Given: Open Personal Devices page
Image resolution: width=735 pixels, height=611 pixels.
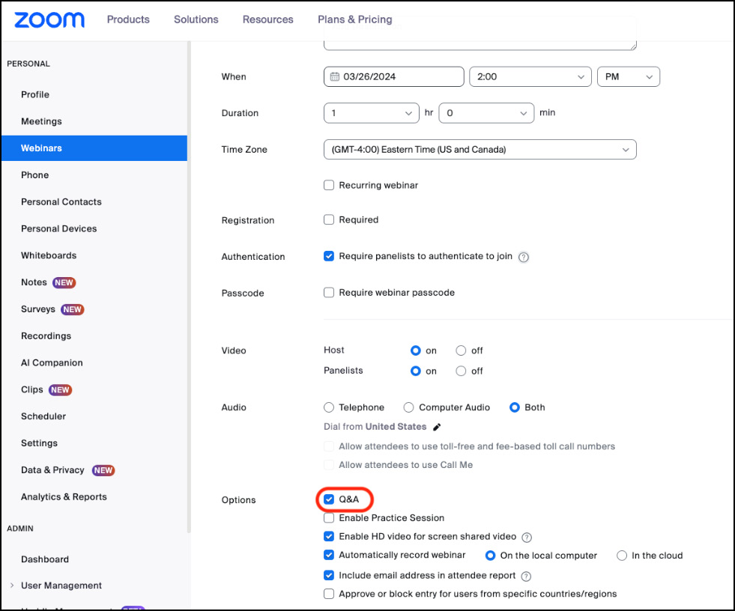Looking at the screenshot, I should coord(59,229).
